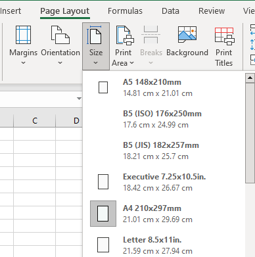Select B5 (ISO) 176x250mm paper size

point(164,119)
